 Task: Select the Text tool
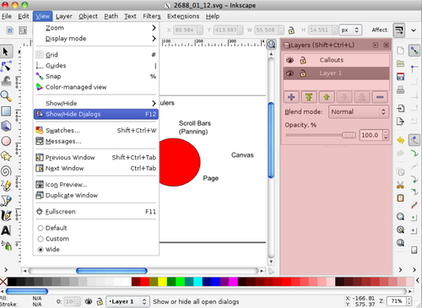point(6,230)
